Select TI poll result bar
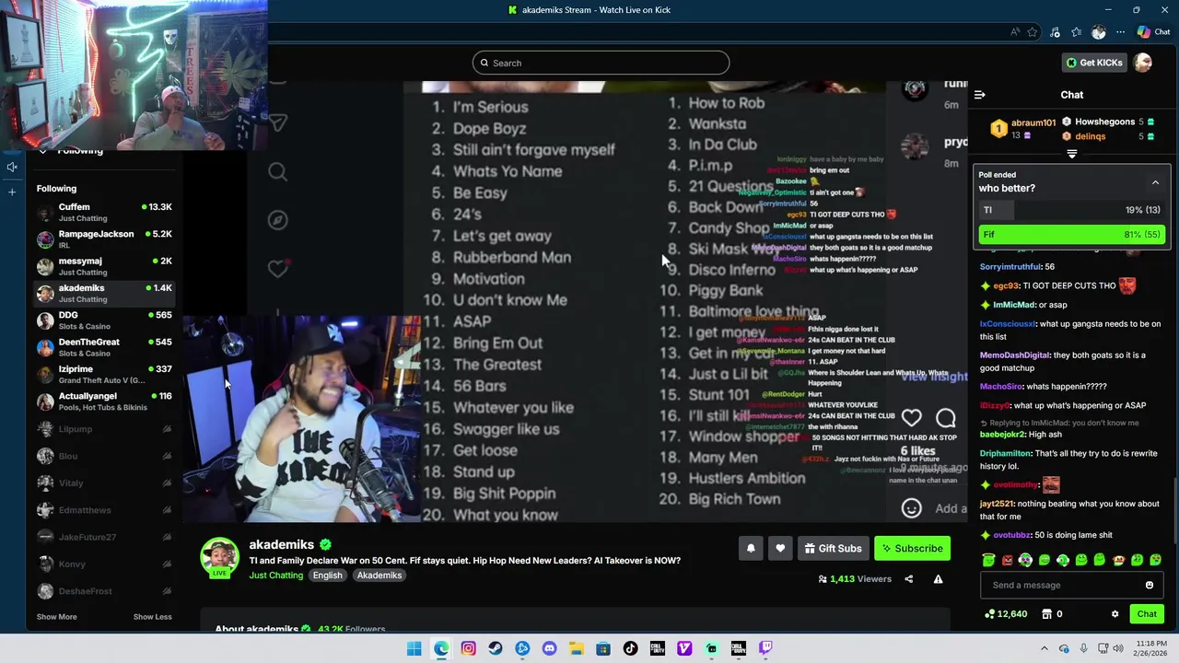The width and height of the screenshot is (1179, 663). pos(1072,210)
